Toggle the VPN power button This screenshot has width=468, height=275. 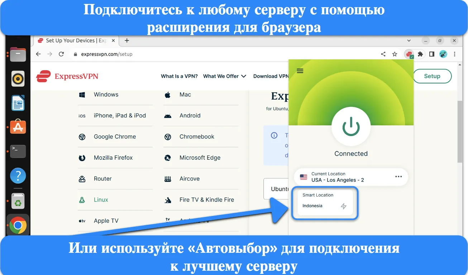pos(351,126)
